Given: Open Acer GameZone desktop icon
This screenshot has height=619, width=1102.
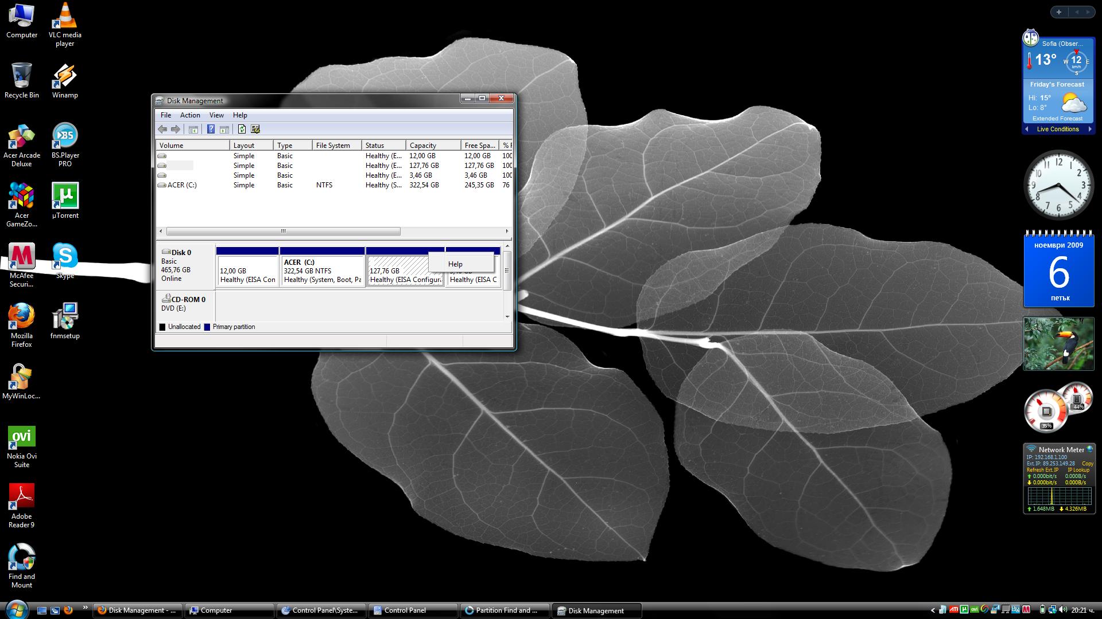Looking at the screenshot, I should pos(22,206).
